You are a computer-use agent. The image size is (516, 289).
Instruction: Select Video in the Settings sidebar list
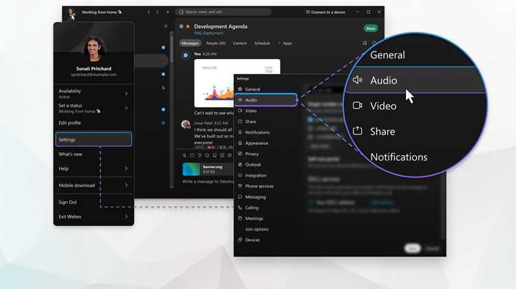pyautogui.click(x=266, y=111)
